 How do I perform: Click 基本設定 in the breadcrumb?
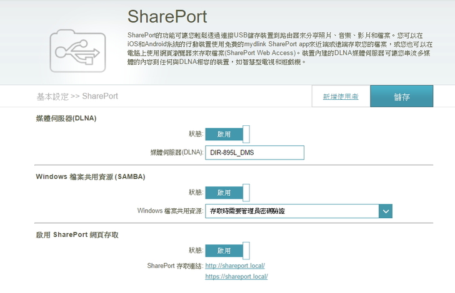point(52,97)
